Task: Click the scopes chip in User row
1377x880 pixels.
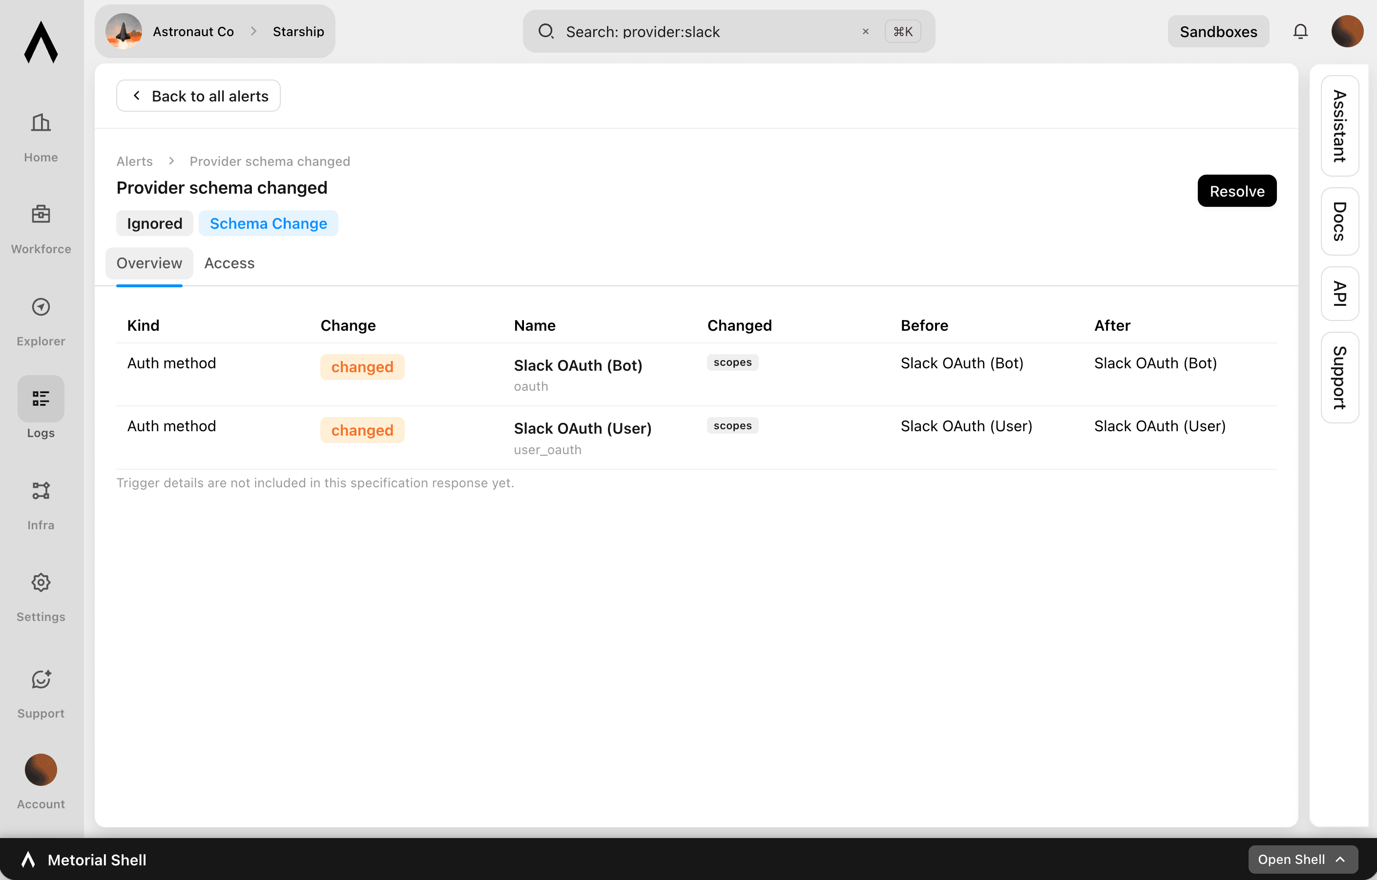Action: [732, 426]
